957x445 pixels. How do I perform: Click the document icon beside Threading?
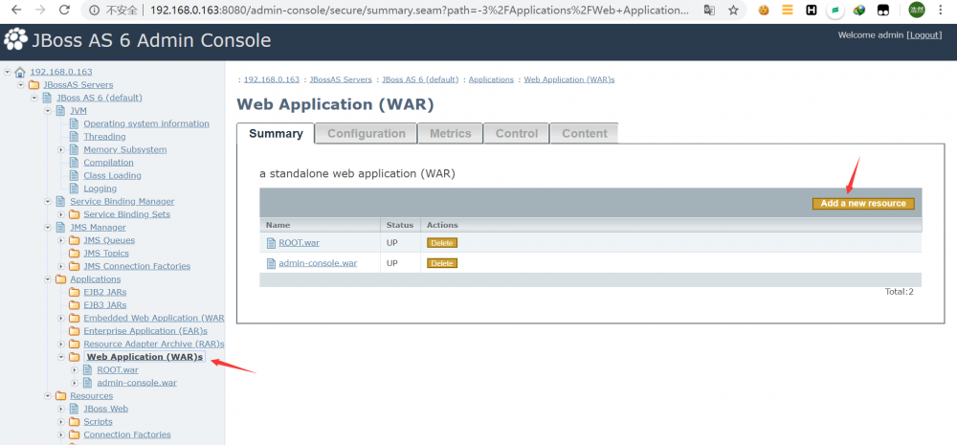coord(74,137)
